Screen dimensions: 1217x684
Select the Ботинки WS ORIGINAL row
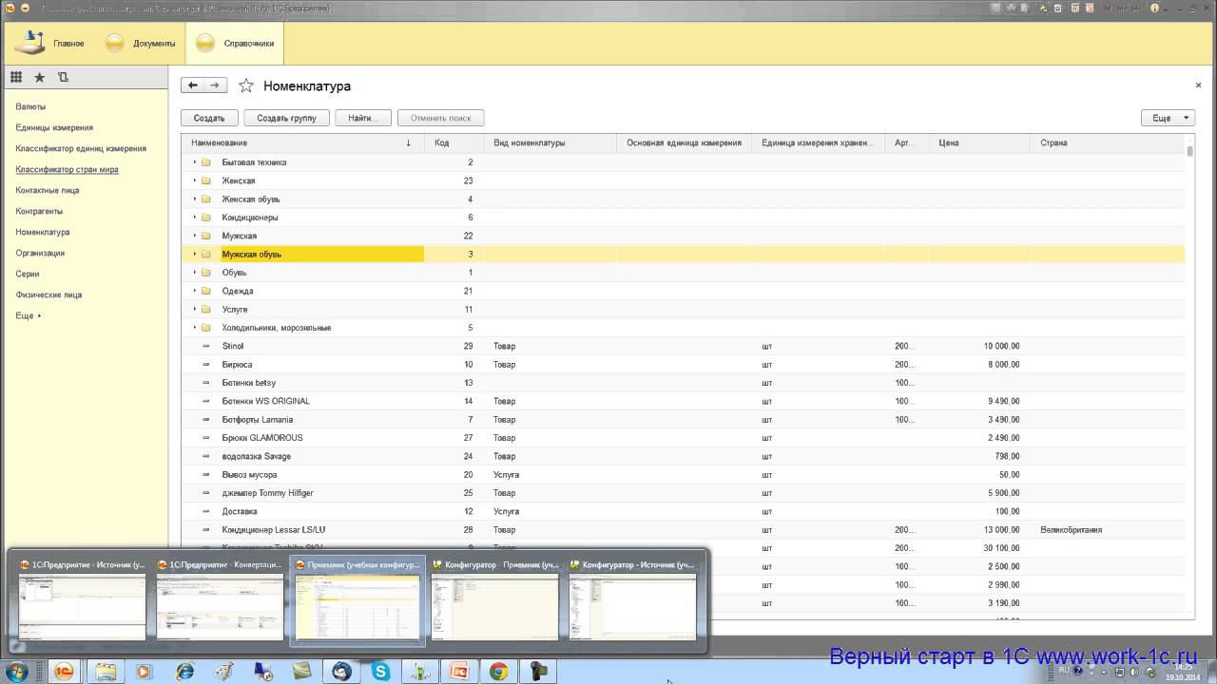pyautogui.click(x=683, y=401)
